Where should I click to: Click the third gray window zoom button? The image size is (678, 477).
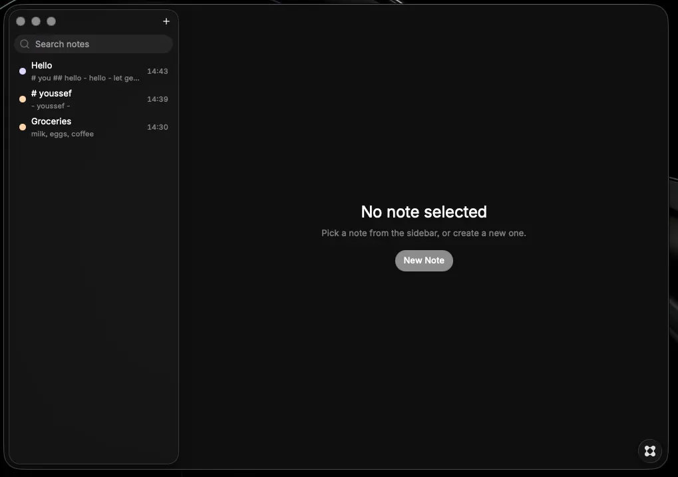[x=51, y=21]
